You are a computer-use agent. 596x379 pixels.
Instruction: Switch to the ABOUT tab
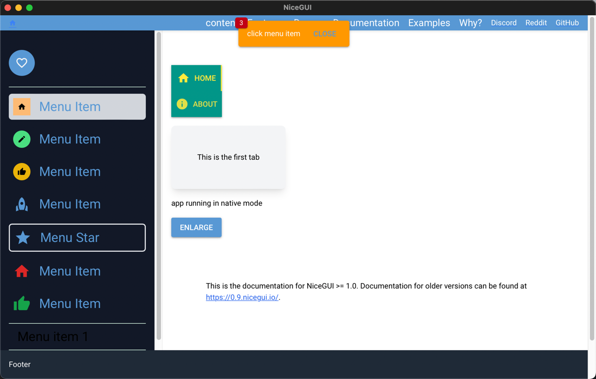(x=196, y=104)
